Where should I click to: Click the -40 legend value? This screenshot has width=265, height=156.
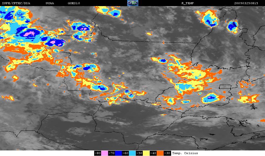(153, 153)
